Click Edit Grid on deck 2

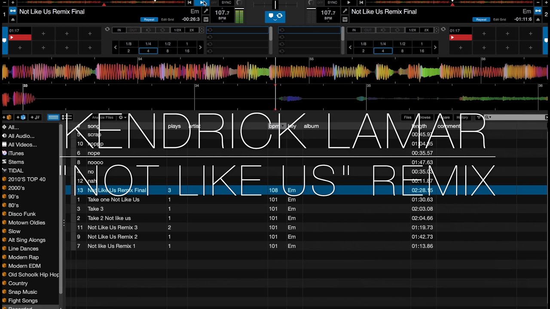500,19
